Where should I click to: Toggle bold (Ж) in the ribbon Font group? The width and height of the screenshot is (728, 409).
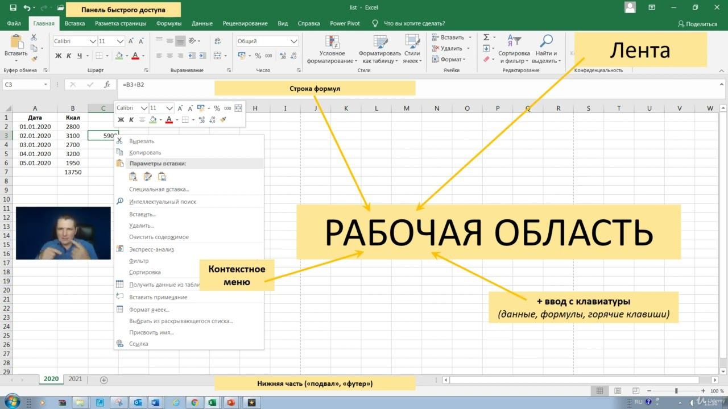[58, 56]
